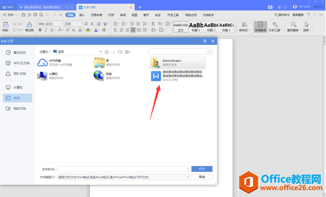Click the text highlight color button

[x=88, y=30]
